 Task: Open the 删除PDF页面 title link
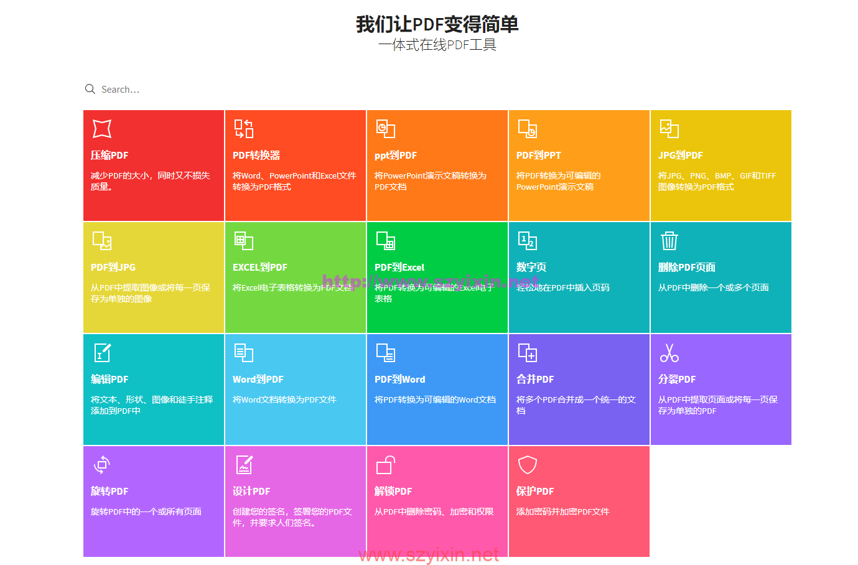pos(687,268)
